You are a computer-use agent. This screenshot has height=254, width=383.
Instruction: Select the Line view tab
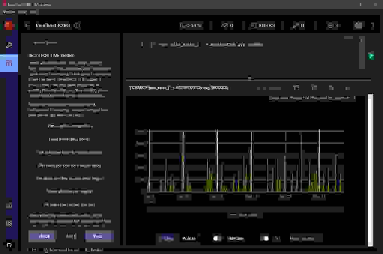pos(166,238)
